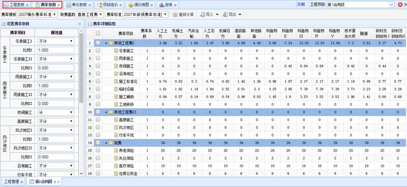Collapse the 规费 tree group
Image resolution: width=407 pixels, height=187 pixels.
pyautogui.click(x=106, y=143)
